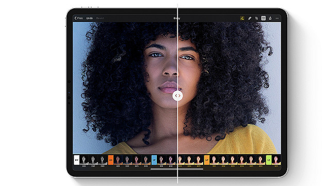This screenshot has height=186, width=330.
Task: Open the frame tool icon beside crop
Action: (263, 18)
